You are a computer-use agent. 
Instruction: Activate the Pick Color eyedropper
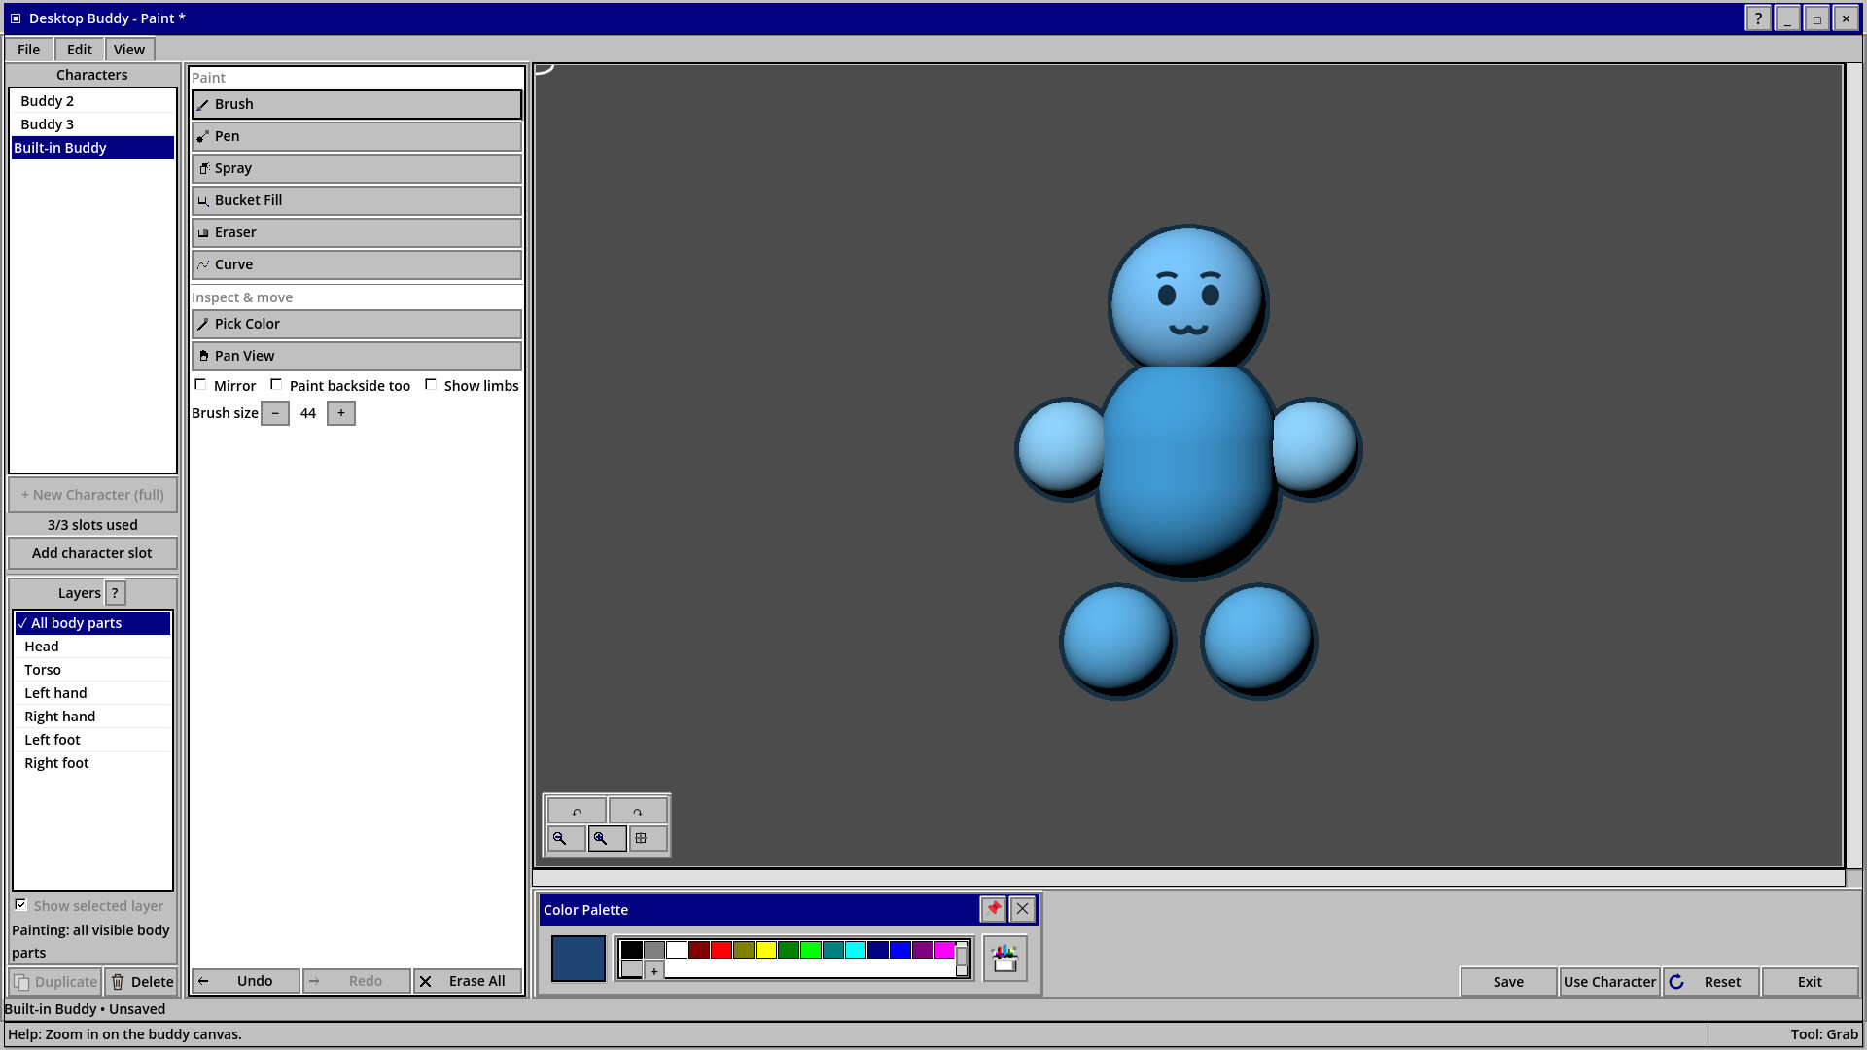tap(357, 324)
